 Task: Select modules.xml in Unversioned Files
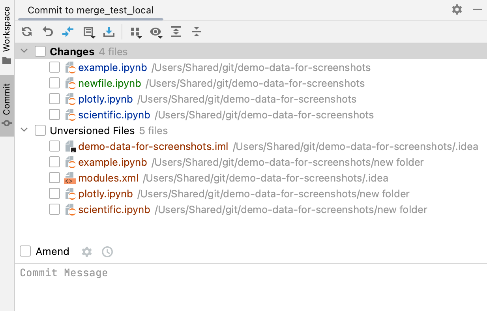[x=108, y=178]
